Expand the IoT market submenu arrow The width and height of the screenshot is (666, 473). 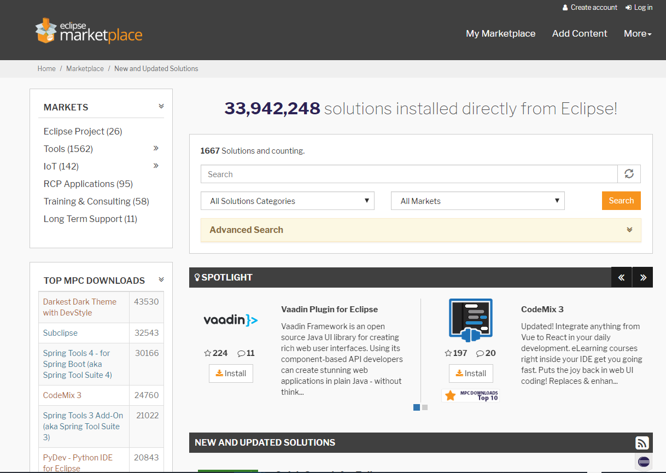pos(156,166)
